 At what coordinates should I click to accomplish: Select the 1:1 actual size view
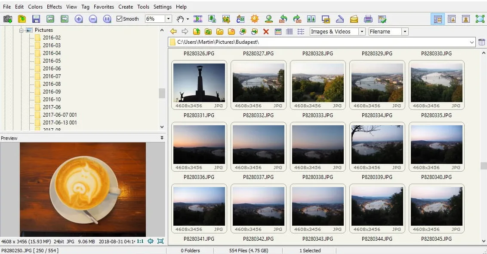pyautogui.click(x=106, y=18)
